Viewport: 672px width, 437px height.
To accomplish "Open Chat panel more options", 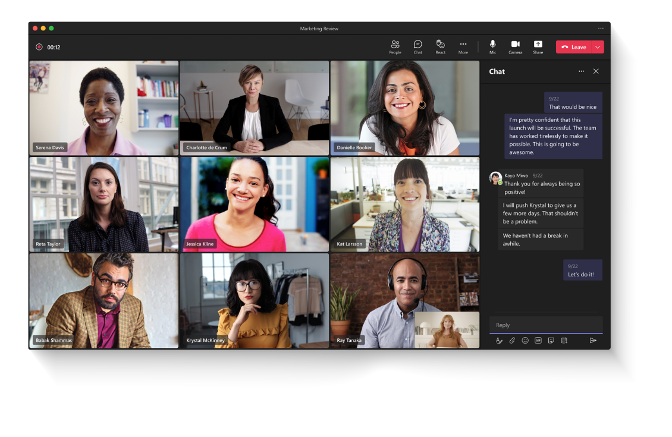I will 581,71.
